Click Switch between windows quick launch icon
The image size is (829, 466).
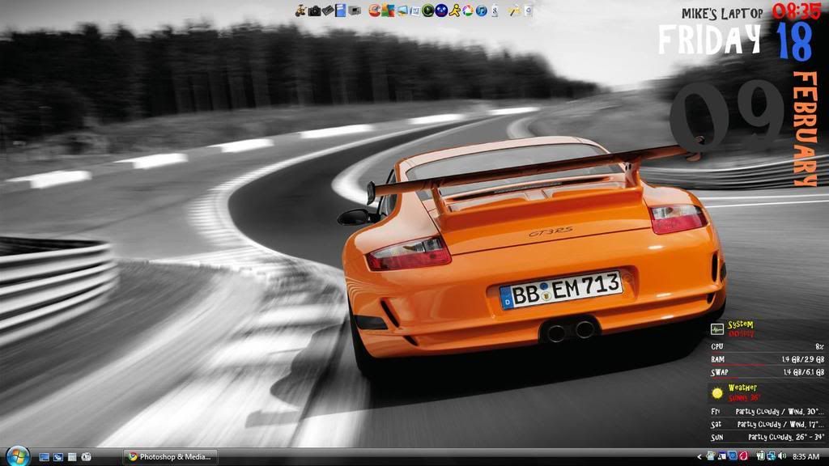58,457
